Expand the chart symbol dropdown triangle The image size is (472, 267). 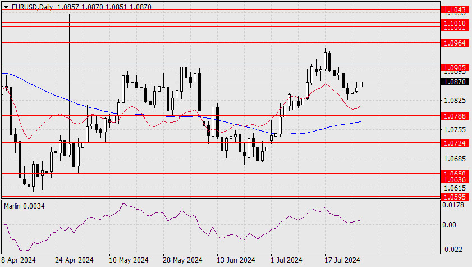pos(7,7)
